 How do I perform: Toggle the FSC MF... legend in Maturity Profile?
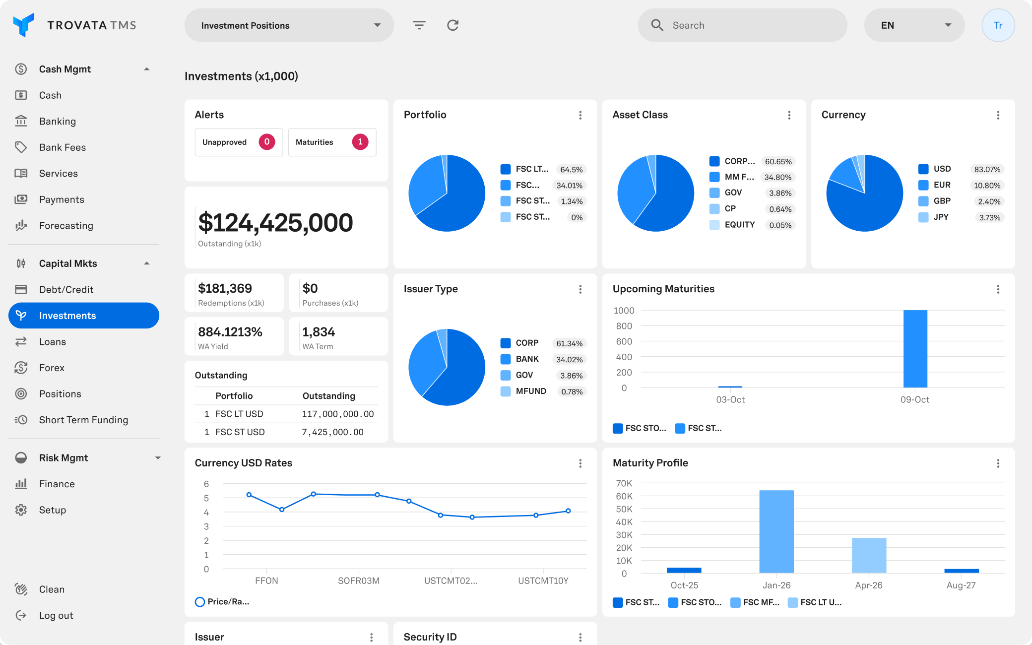pyautogui.click(x=755, y=602)
